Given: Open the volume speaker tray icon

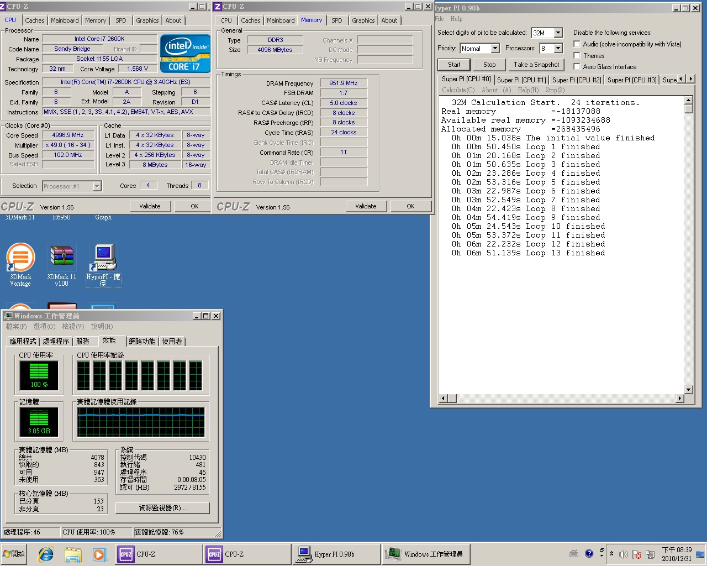Looking at the screenshot, I should (x=623, y=554).
